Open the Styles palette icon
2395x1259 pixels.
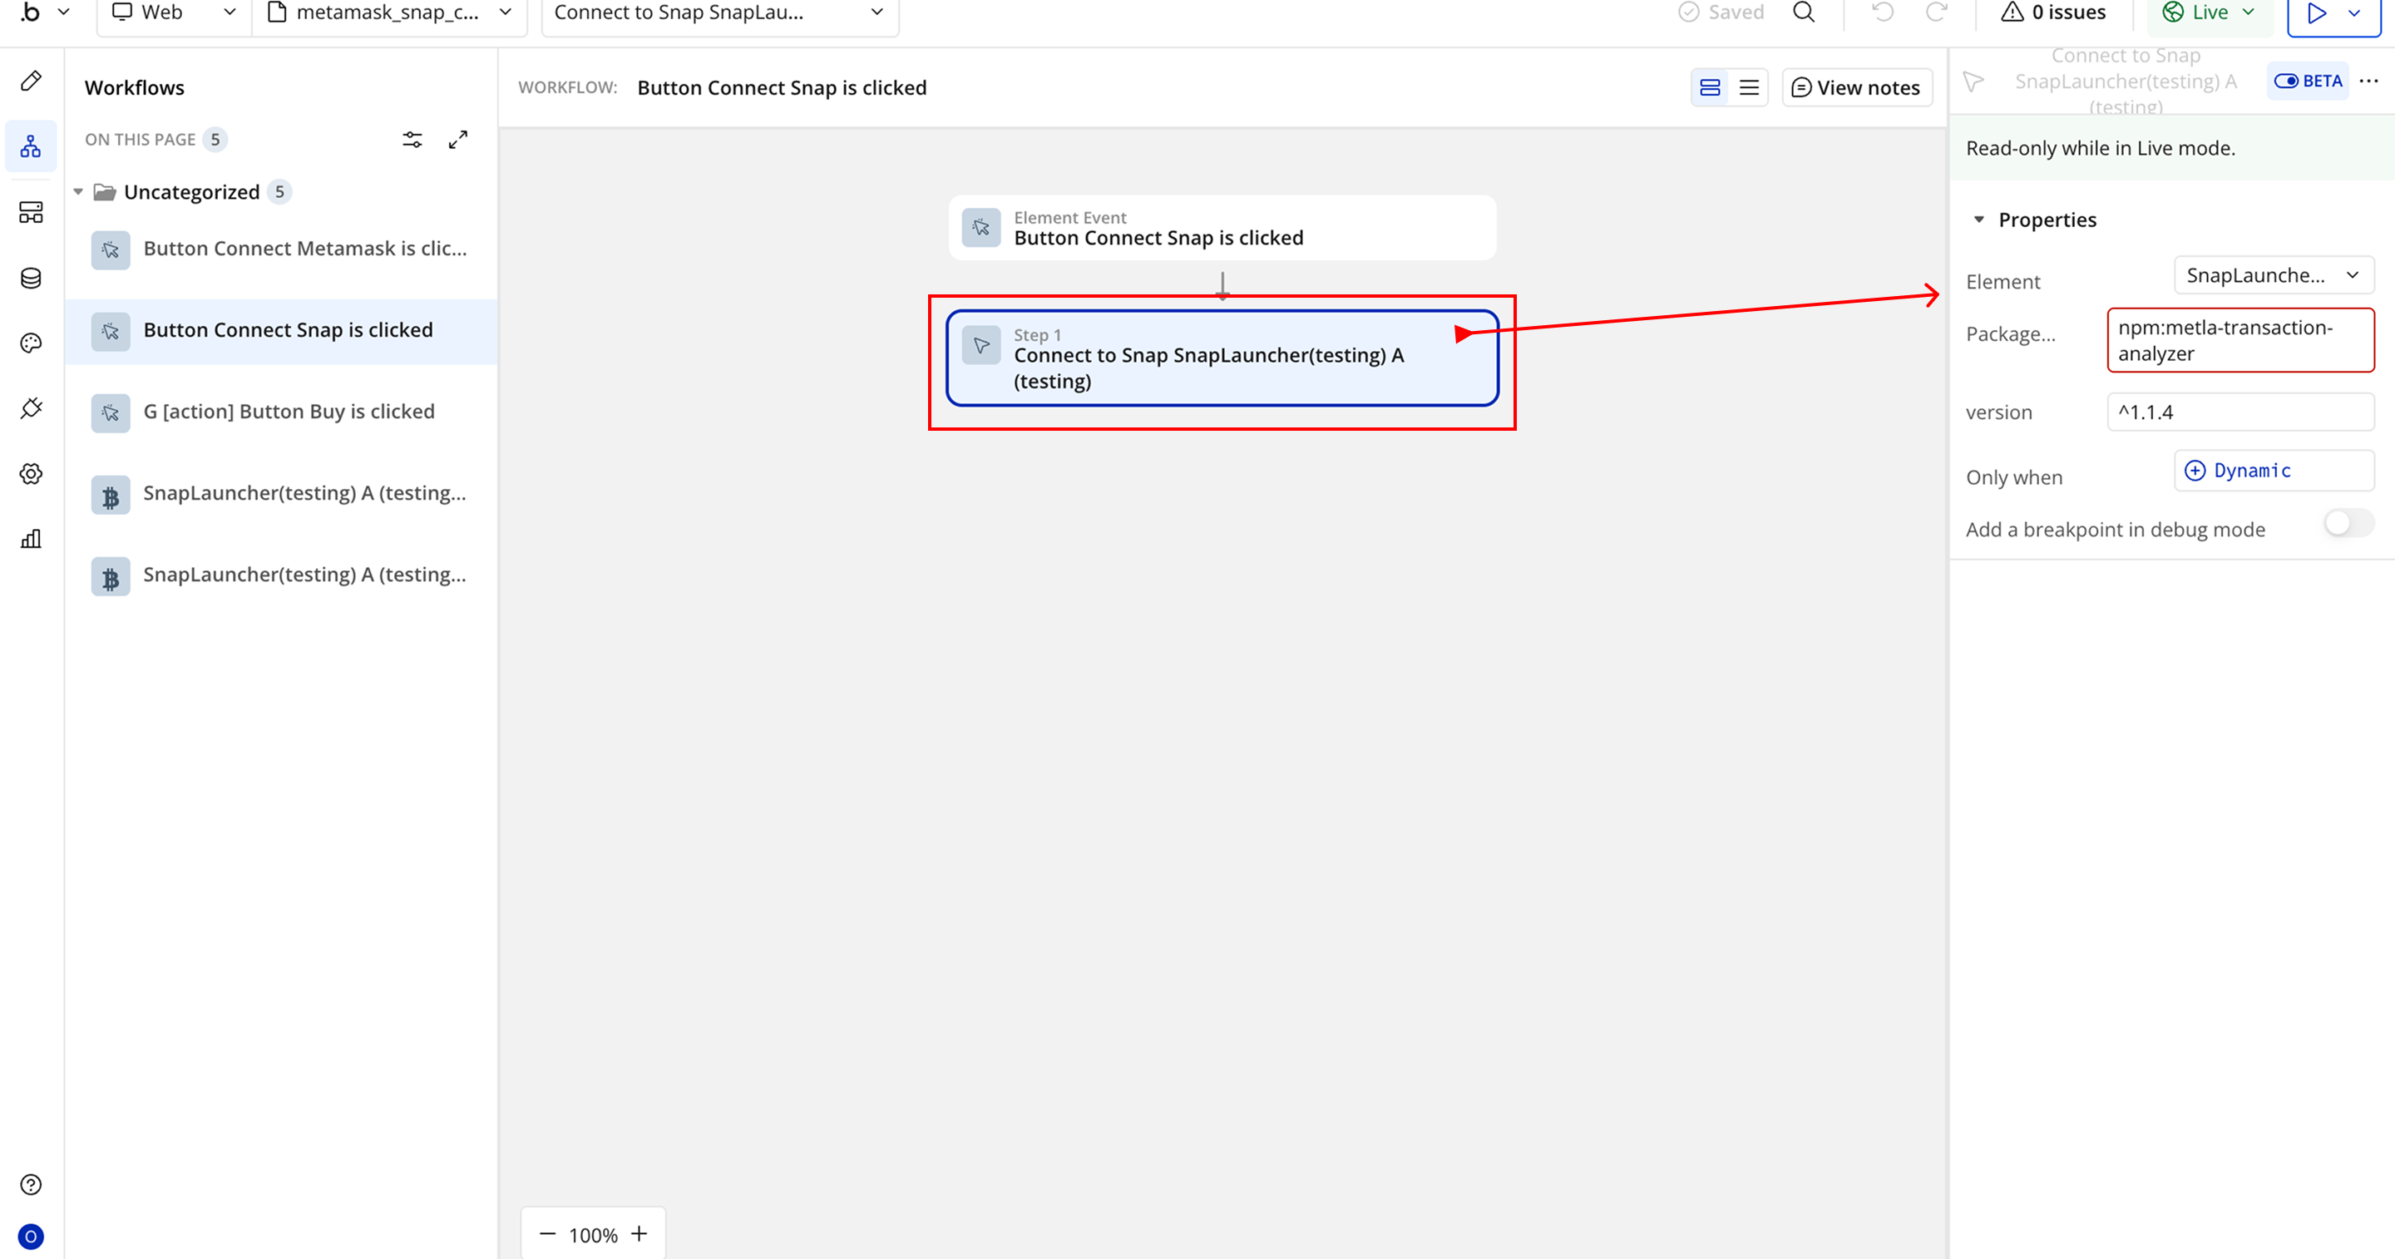(31, 343)
